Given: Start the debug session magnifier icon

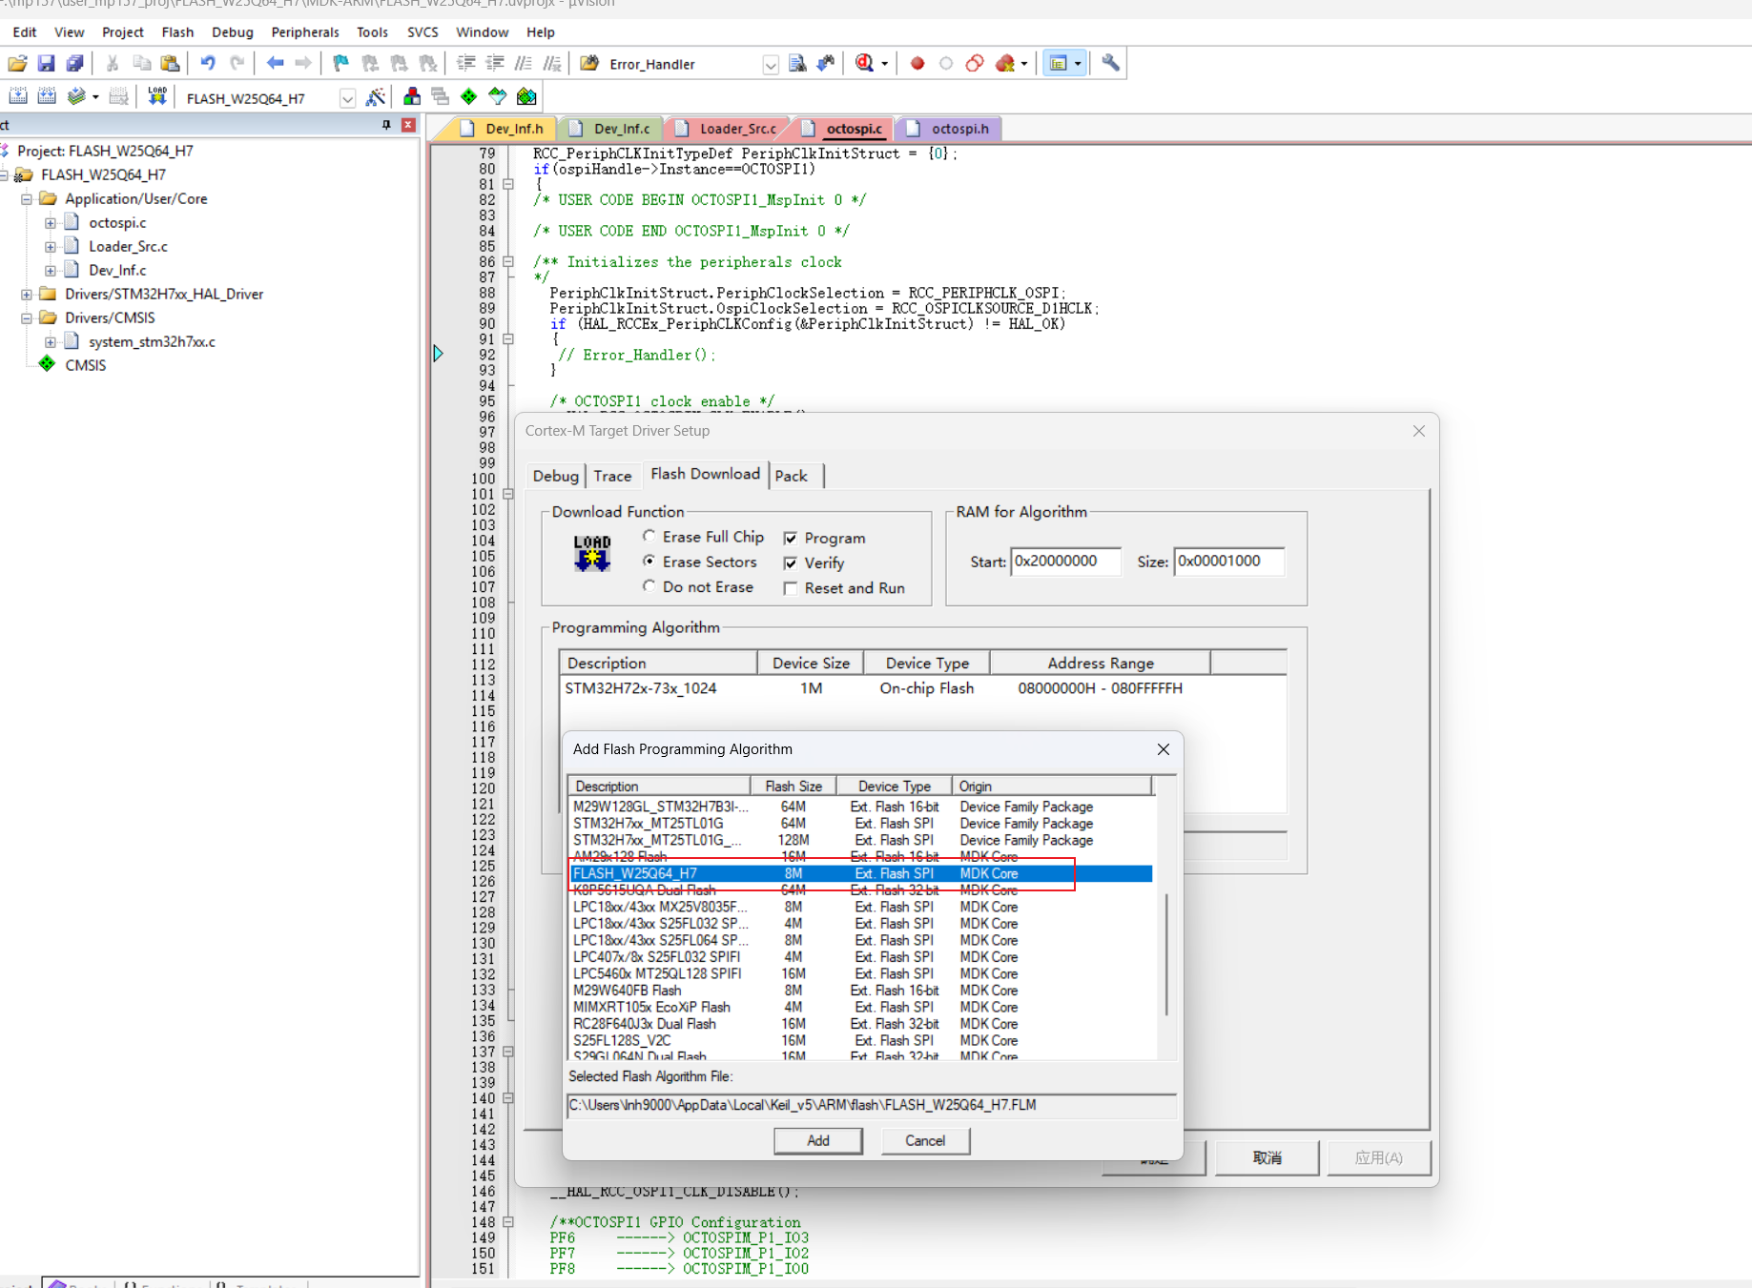Looking at the screenshot, I should [x=864, y=64].
